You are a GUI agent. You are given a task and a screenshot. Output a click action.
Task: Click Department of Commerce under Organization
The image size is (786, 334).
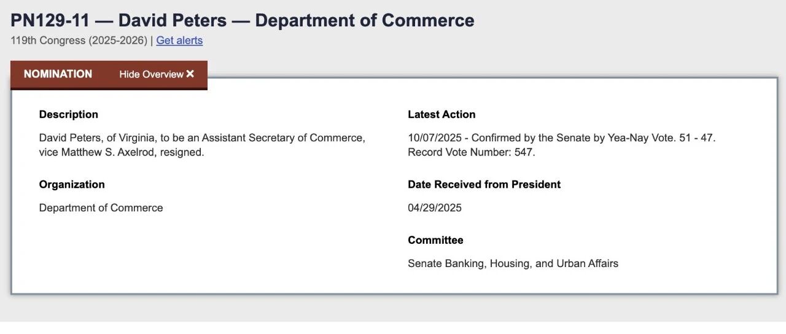(x=101, y=208)
